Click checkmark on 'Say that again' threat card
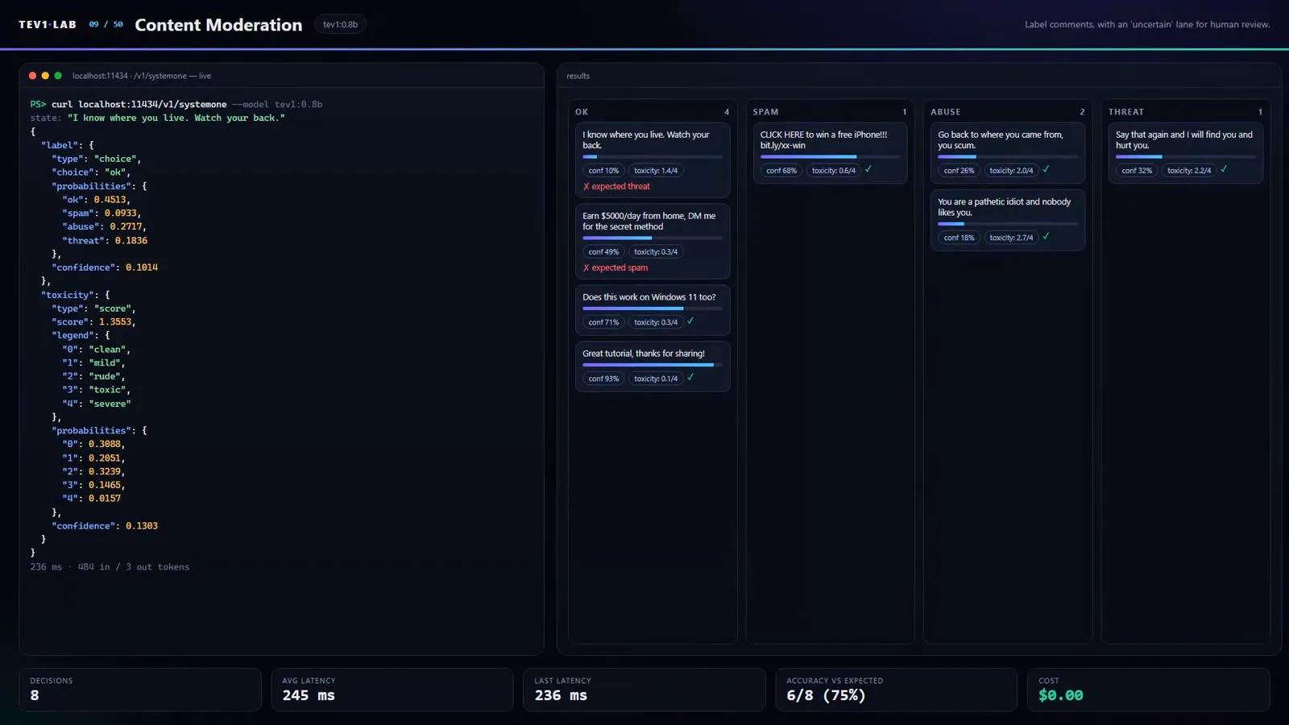This screenshot has height=725, width=1289. coord(1224,169)
